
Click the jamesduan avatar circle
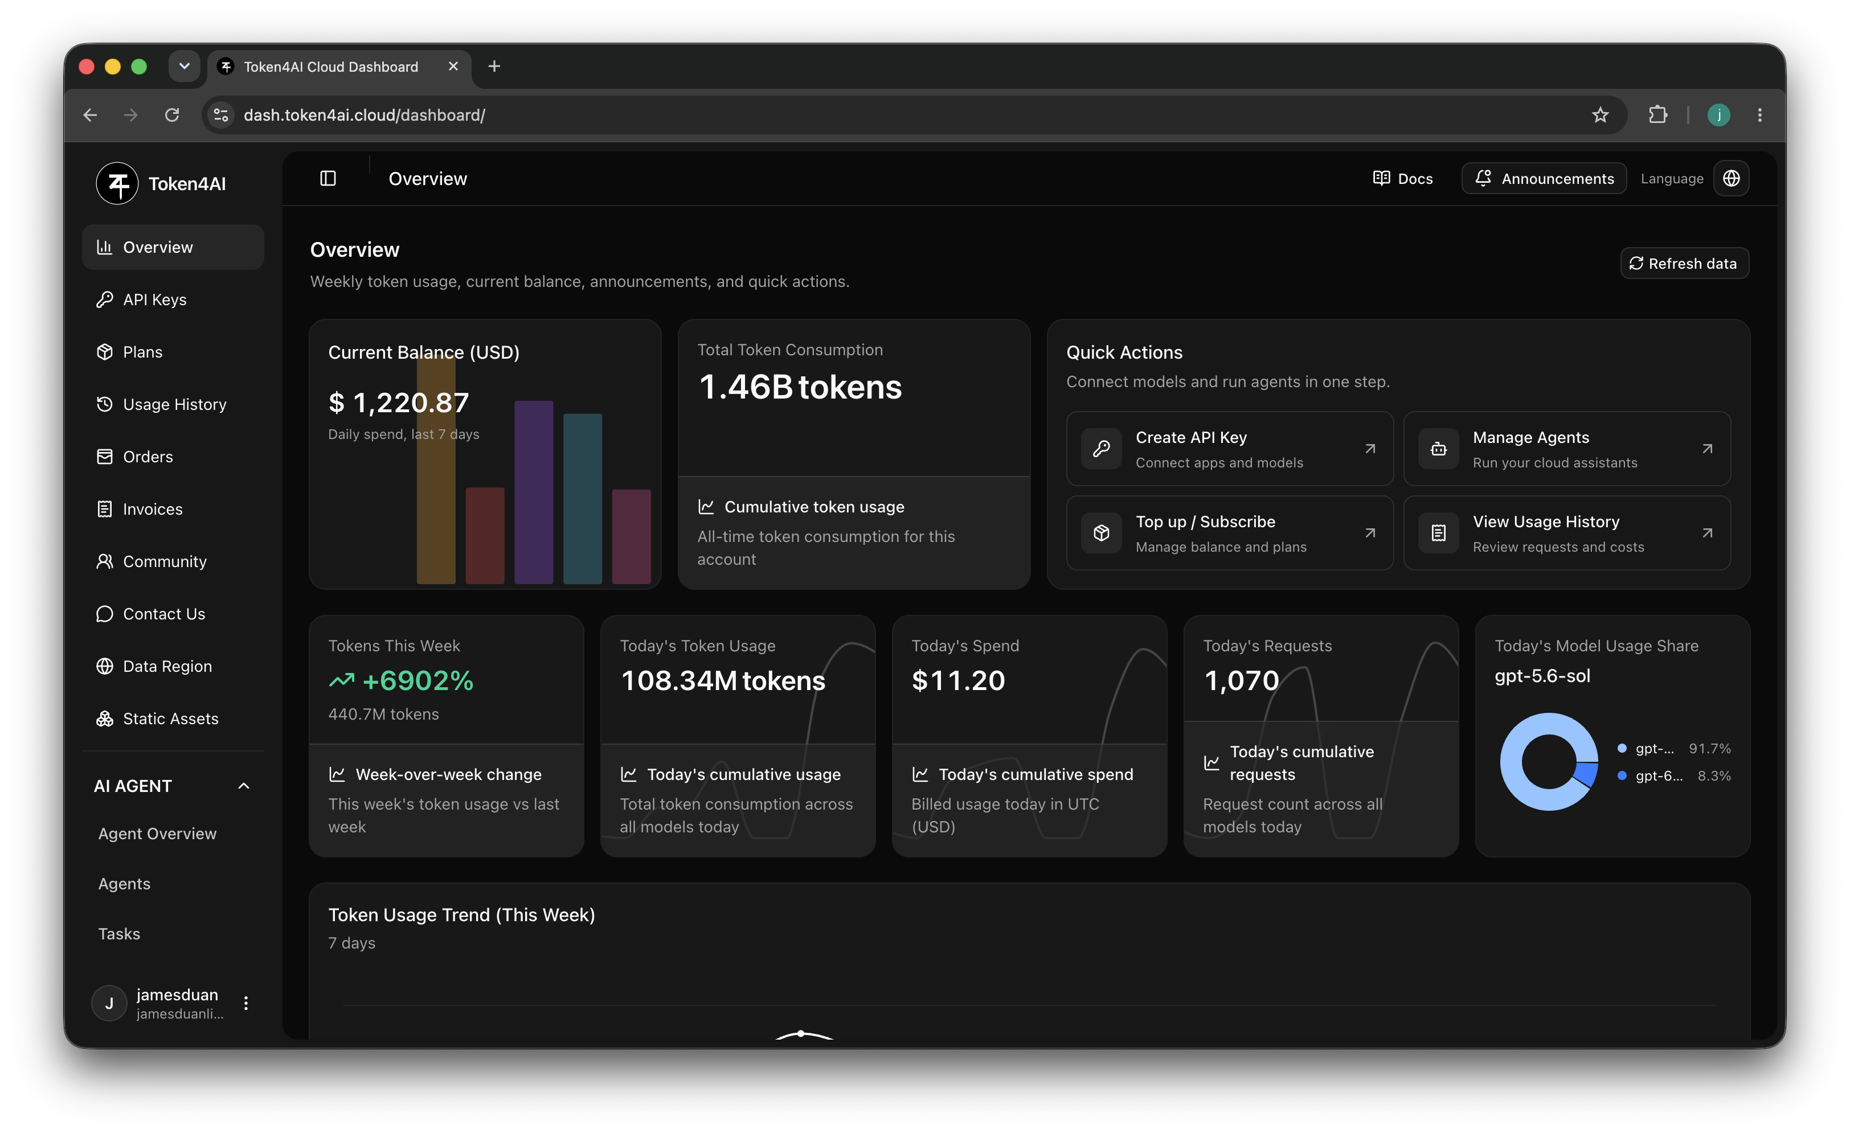[x=109, y=1003]
